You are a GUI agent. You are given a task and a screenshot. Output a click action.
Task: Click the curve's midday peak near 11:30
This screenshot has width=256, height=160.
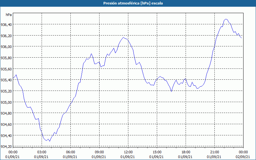[124, 37]
